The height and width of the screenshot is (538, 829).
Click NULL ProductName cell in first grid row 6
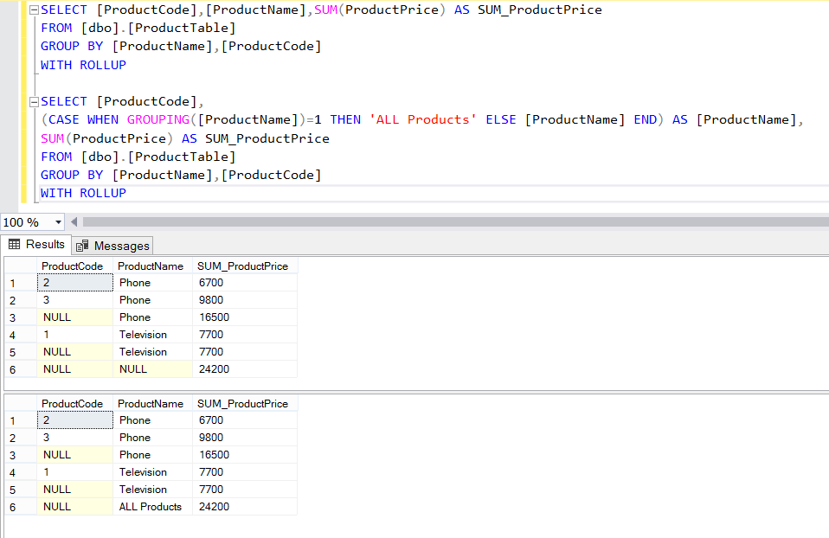(x=152, y=368)
